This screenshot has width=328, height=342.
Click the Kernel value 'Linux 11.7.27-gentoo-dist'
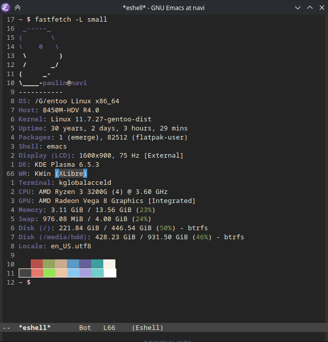point(101,119)
